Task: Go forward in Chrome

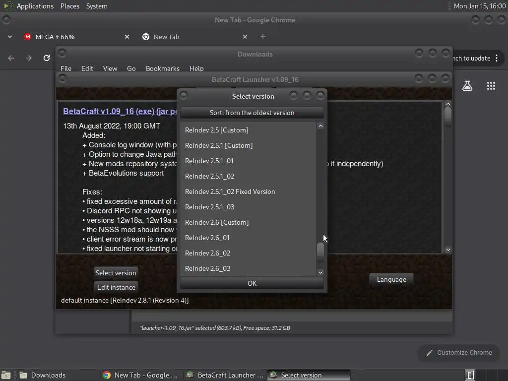Action: (x=29, y=58)
